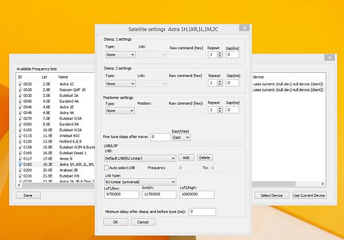The image size is (344, 240).
Task: Click satellite icon for Astra 1E row
Action: (20, 107)
